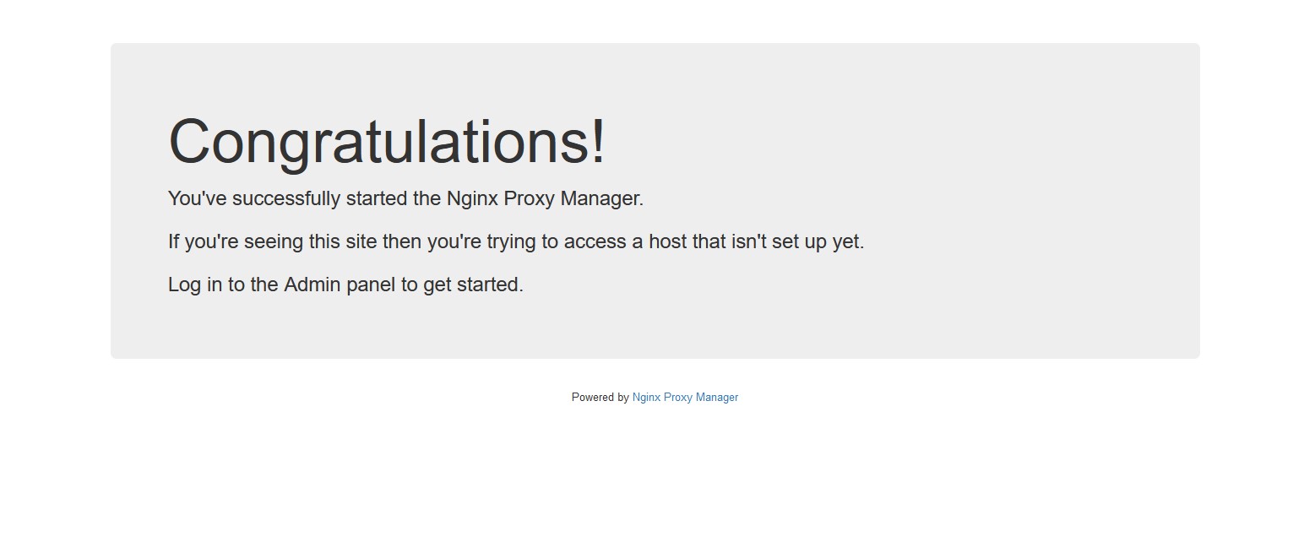Click the Congratulations! heading

387,142
